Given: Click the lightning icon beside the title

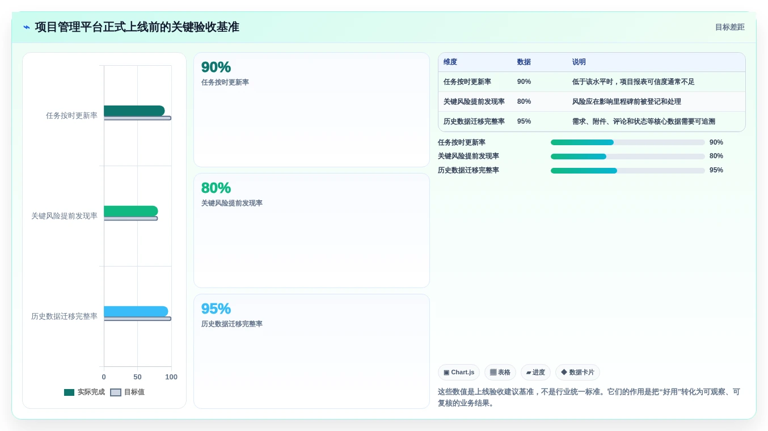Looking at the screenshot, I should coord(27,27).
